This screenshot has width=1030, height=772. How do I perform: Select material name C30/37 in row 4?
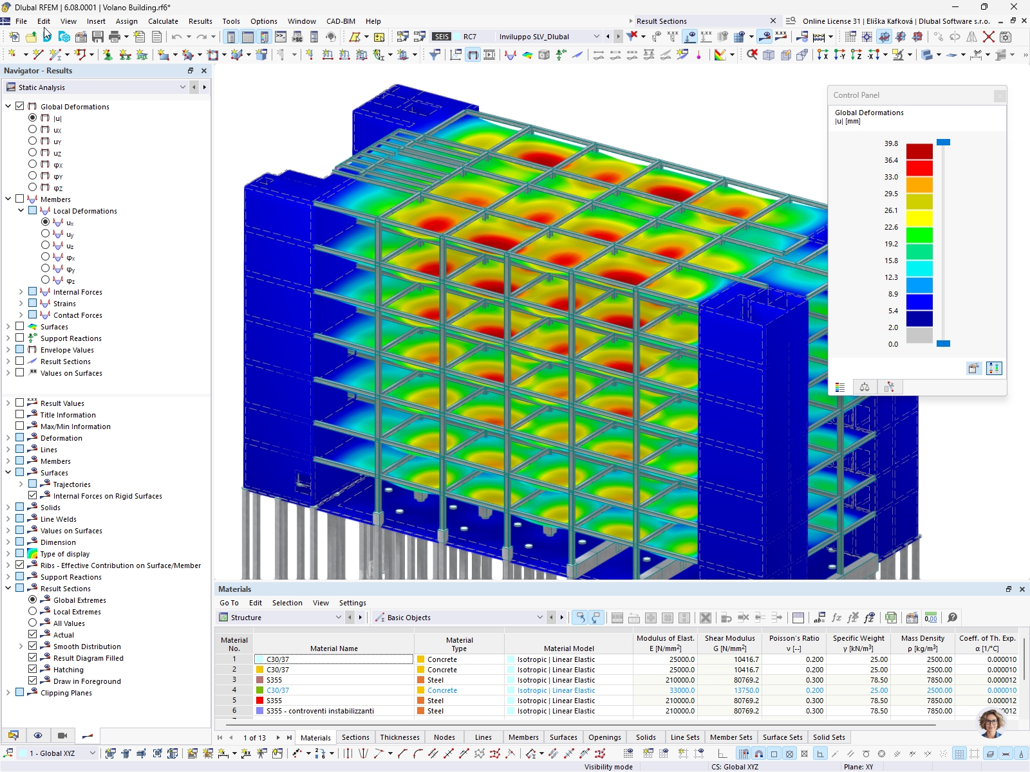point(278,690)
